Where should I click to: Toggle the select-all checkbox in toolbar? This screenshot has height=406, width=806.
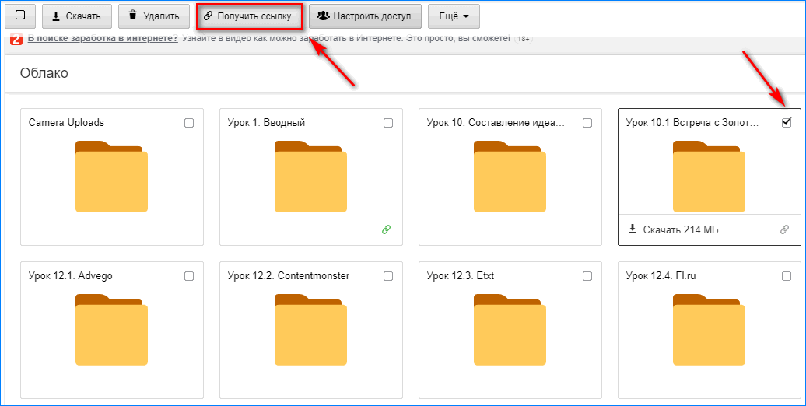20,16
